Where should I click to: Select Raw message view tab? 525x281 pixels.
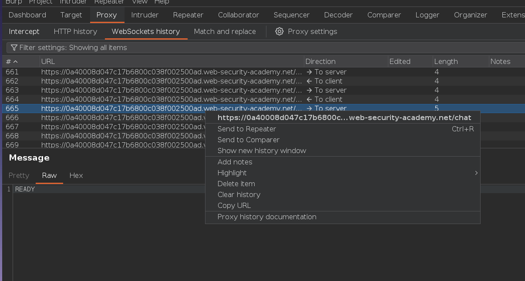[x=49, y=175]
